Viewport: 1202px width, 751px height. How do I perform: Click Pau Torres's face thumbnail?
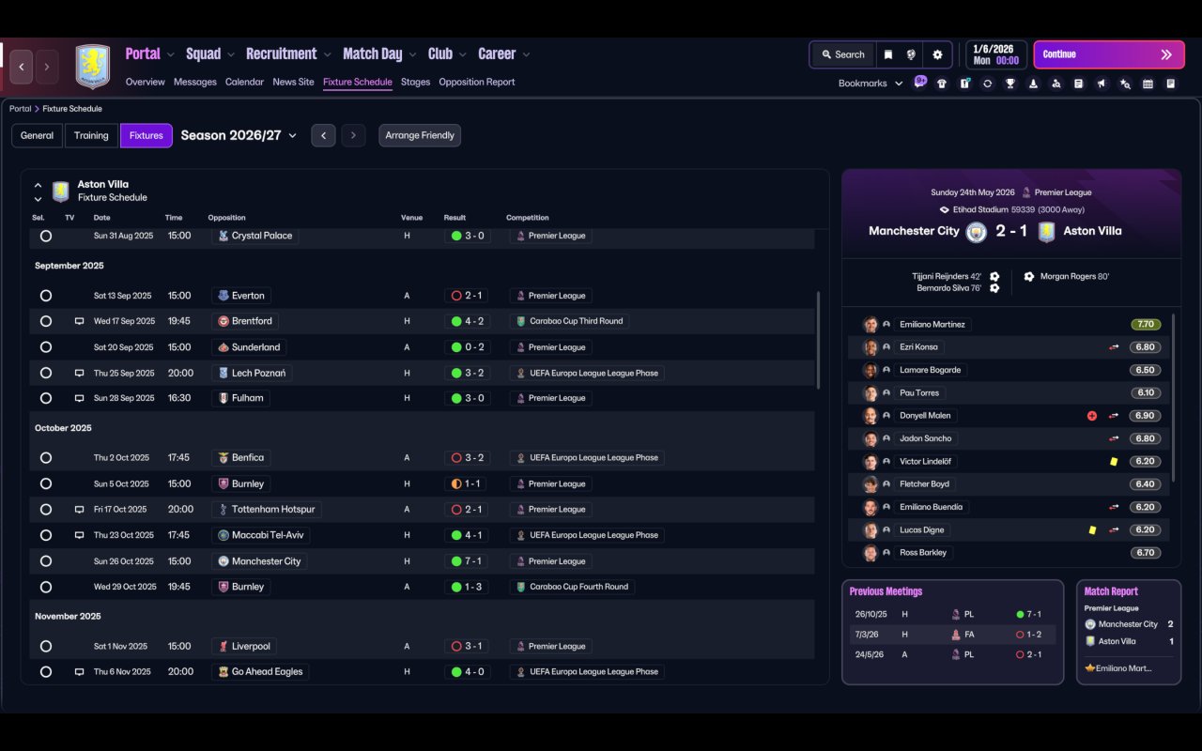tap(871, 393)
